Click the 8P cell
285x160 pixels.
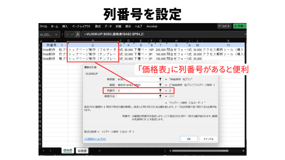pyautogui.click(x=151, y=54)
